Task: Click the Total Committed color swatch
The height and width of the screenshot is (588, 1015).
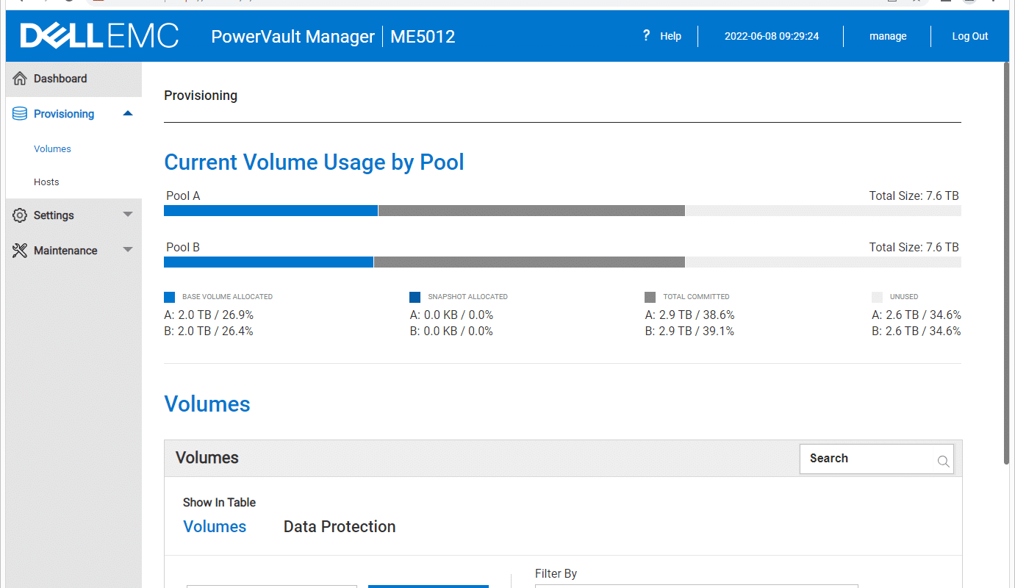Action: [650, 297]
